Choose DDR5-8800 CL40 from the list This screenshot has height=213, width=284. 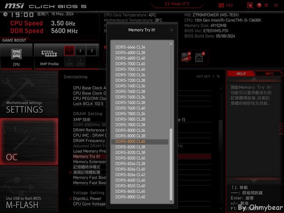(x=139, y=197)
